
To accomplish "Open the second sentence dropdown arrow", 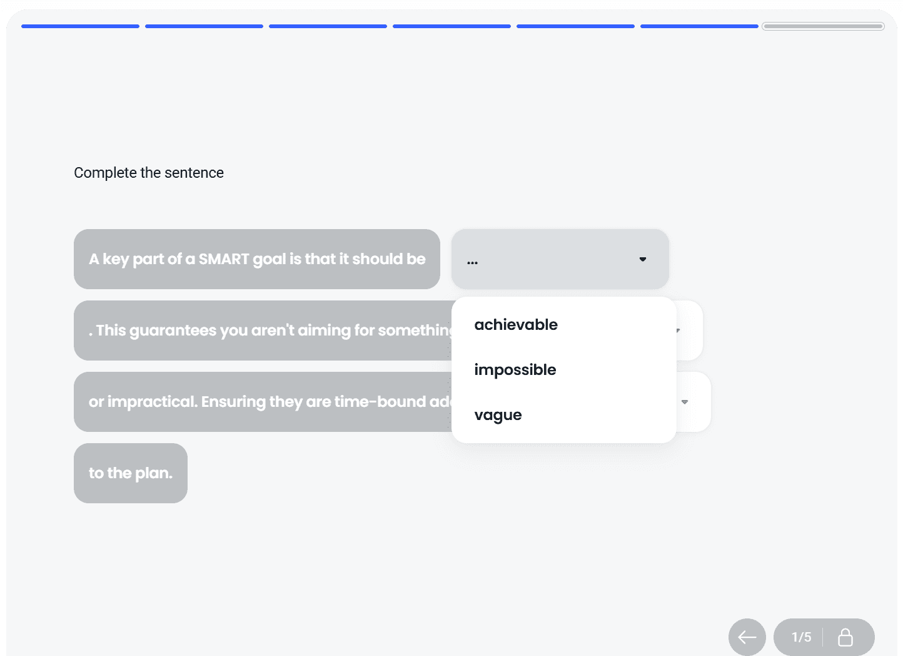I will [x=679, y=331].
